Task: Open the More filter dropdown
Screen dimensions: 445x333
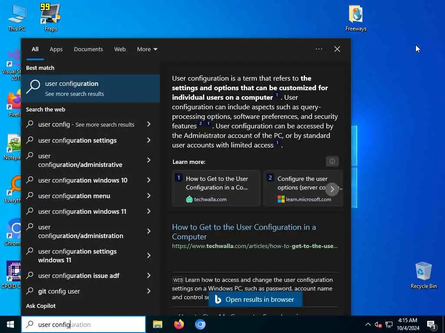Action: point(147,49)
